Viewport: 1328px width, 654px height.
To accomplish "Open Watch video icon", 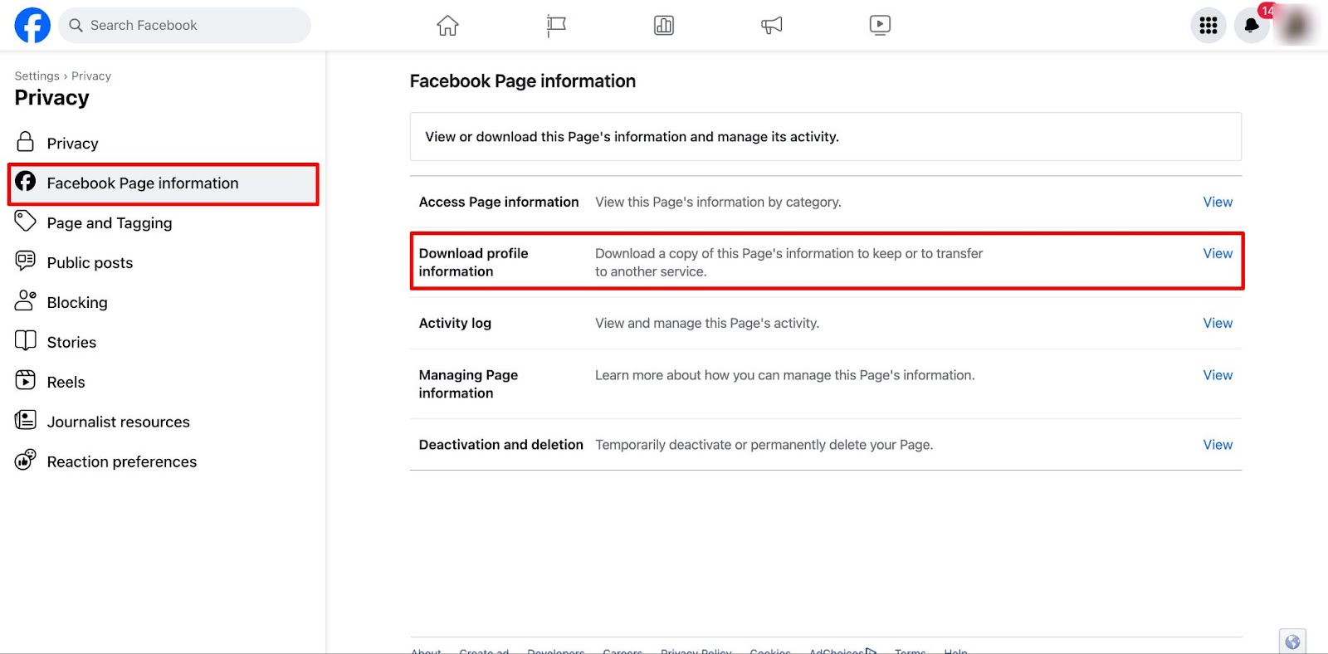I will tap(880, 26).
